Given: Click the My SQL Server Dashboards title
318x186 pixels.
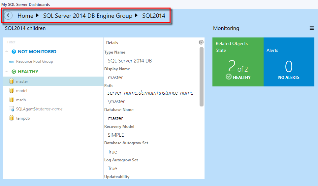Looking at the screenshot, I should [x=25, y=5].
